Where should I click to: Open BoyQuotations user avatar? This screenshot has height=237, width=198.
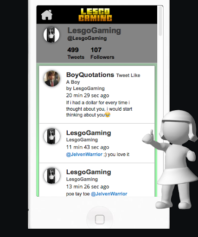pyautogui.click(x=52, y=78)
